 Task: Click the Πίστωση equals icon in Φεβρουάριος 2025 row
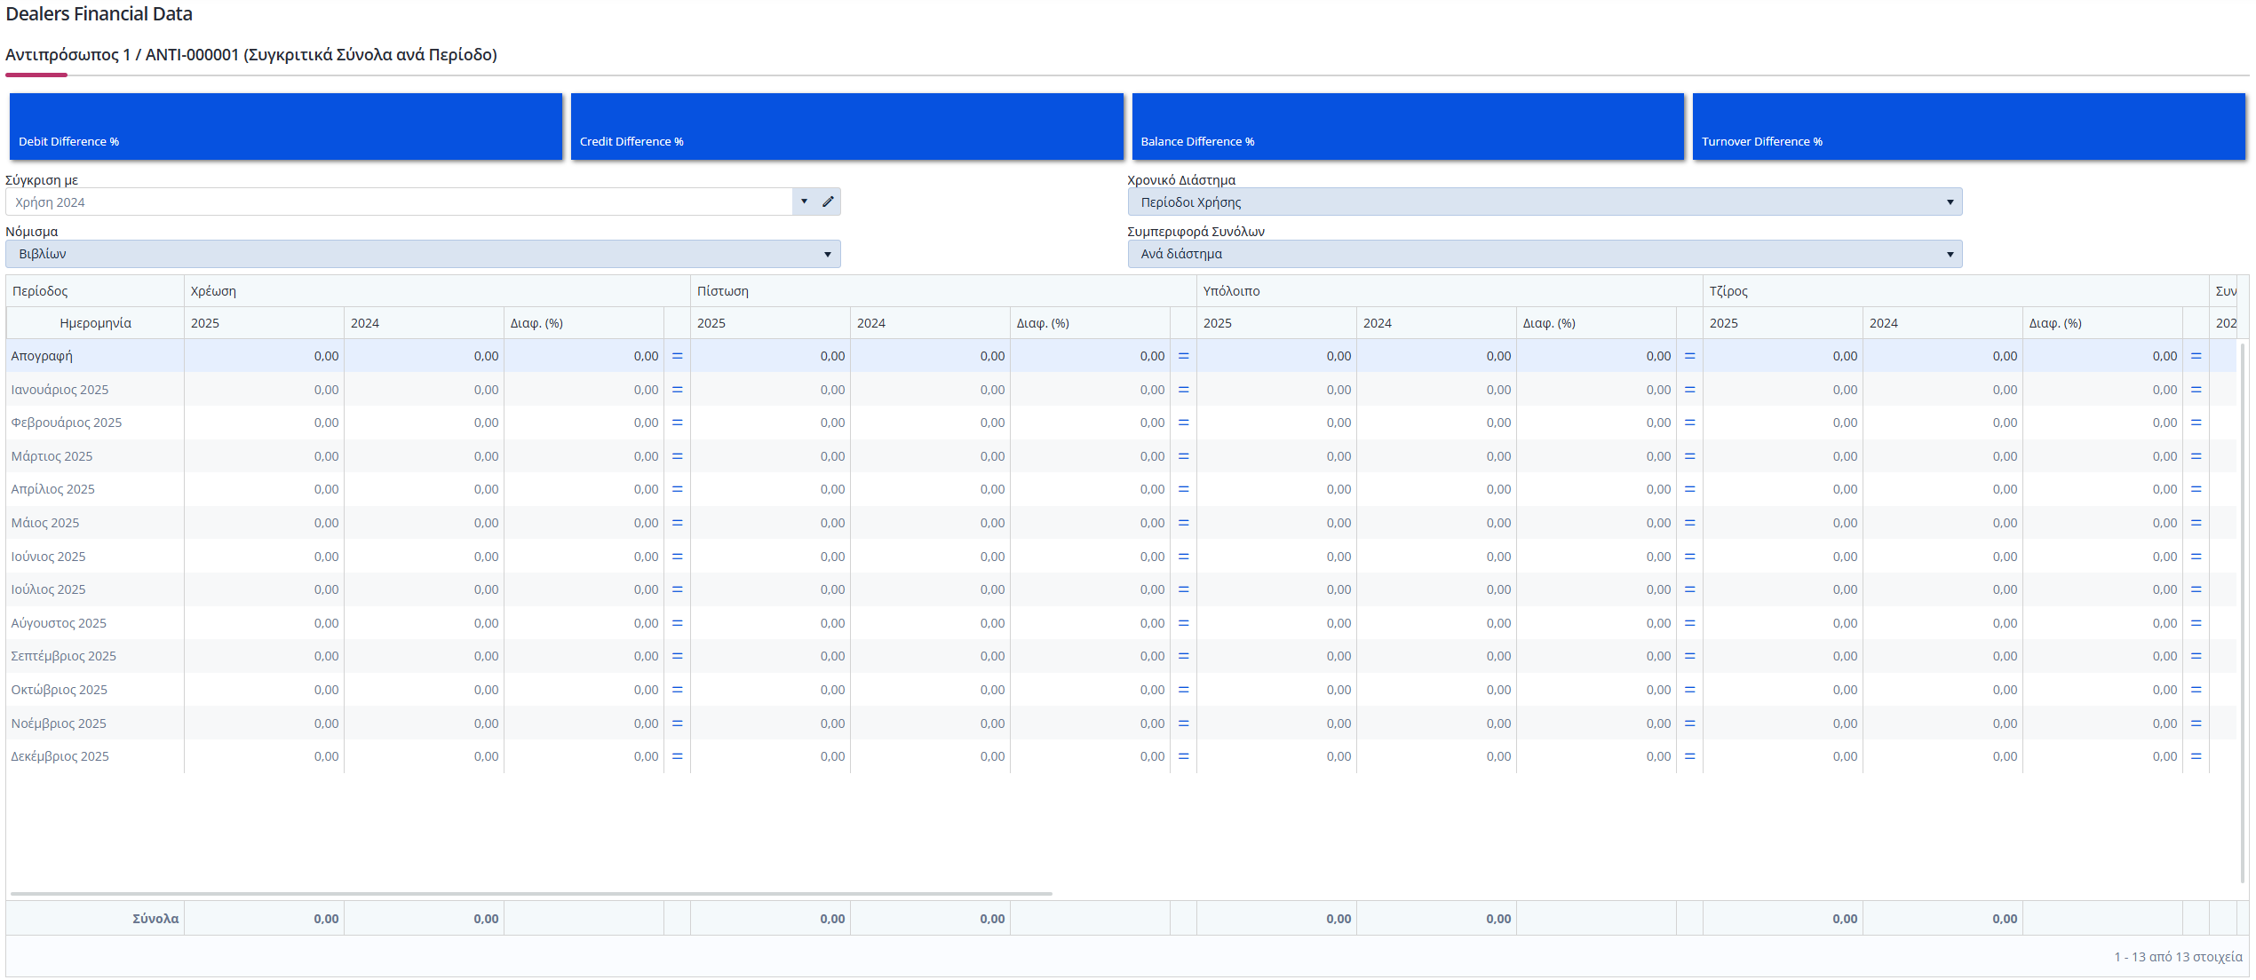tap(1183, 423)
